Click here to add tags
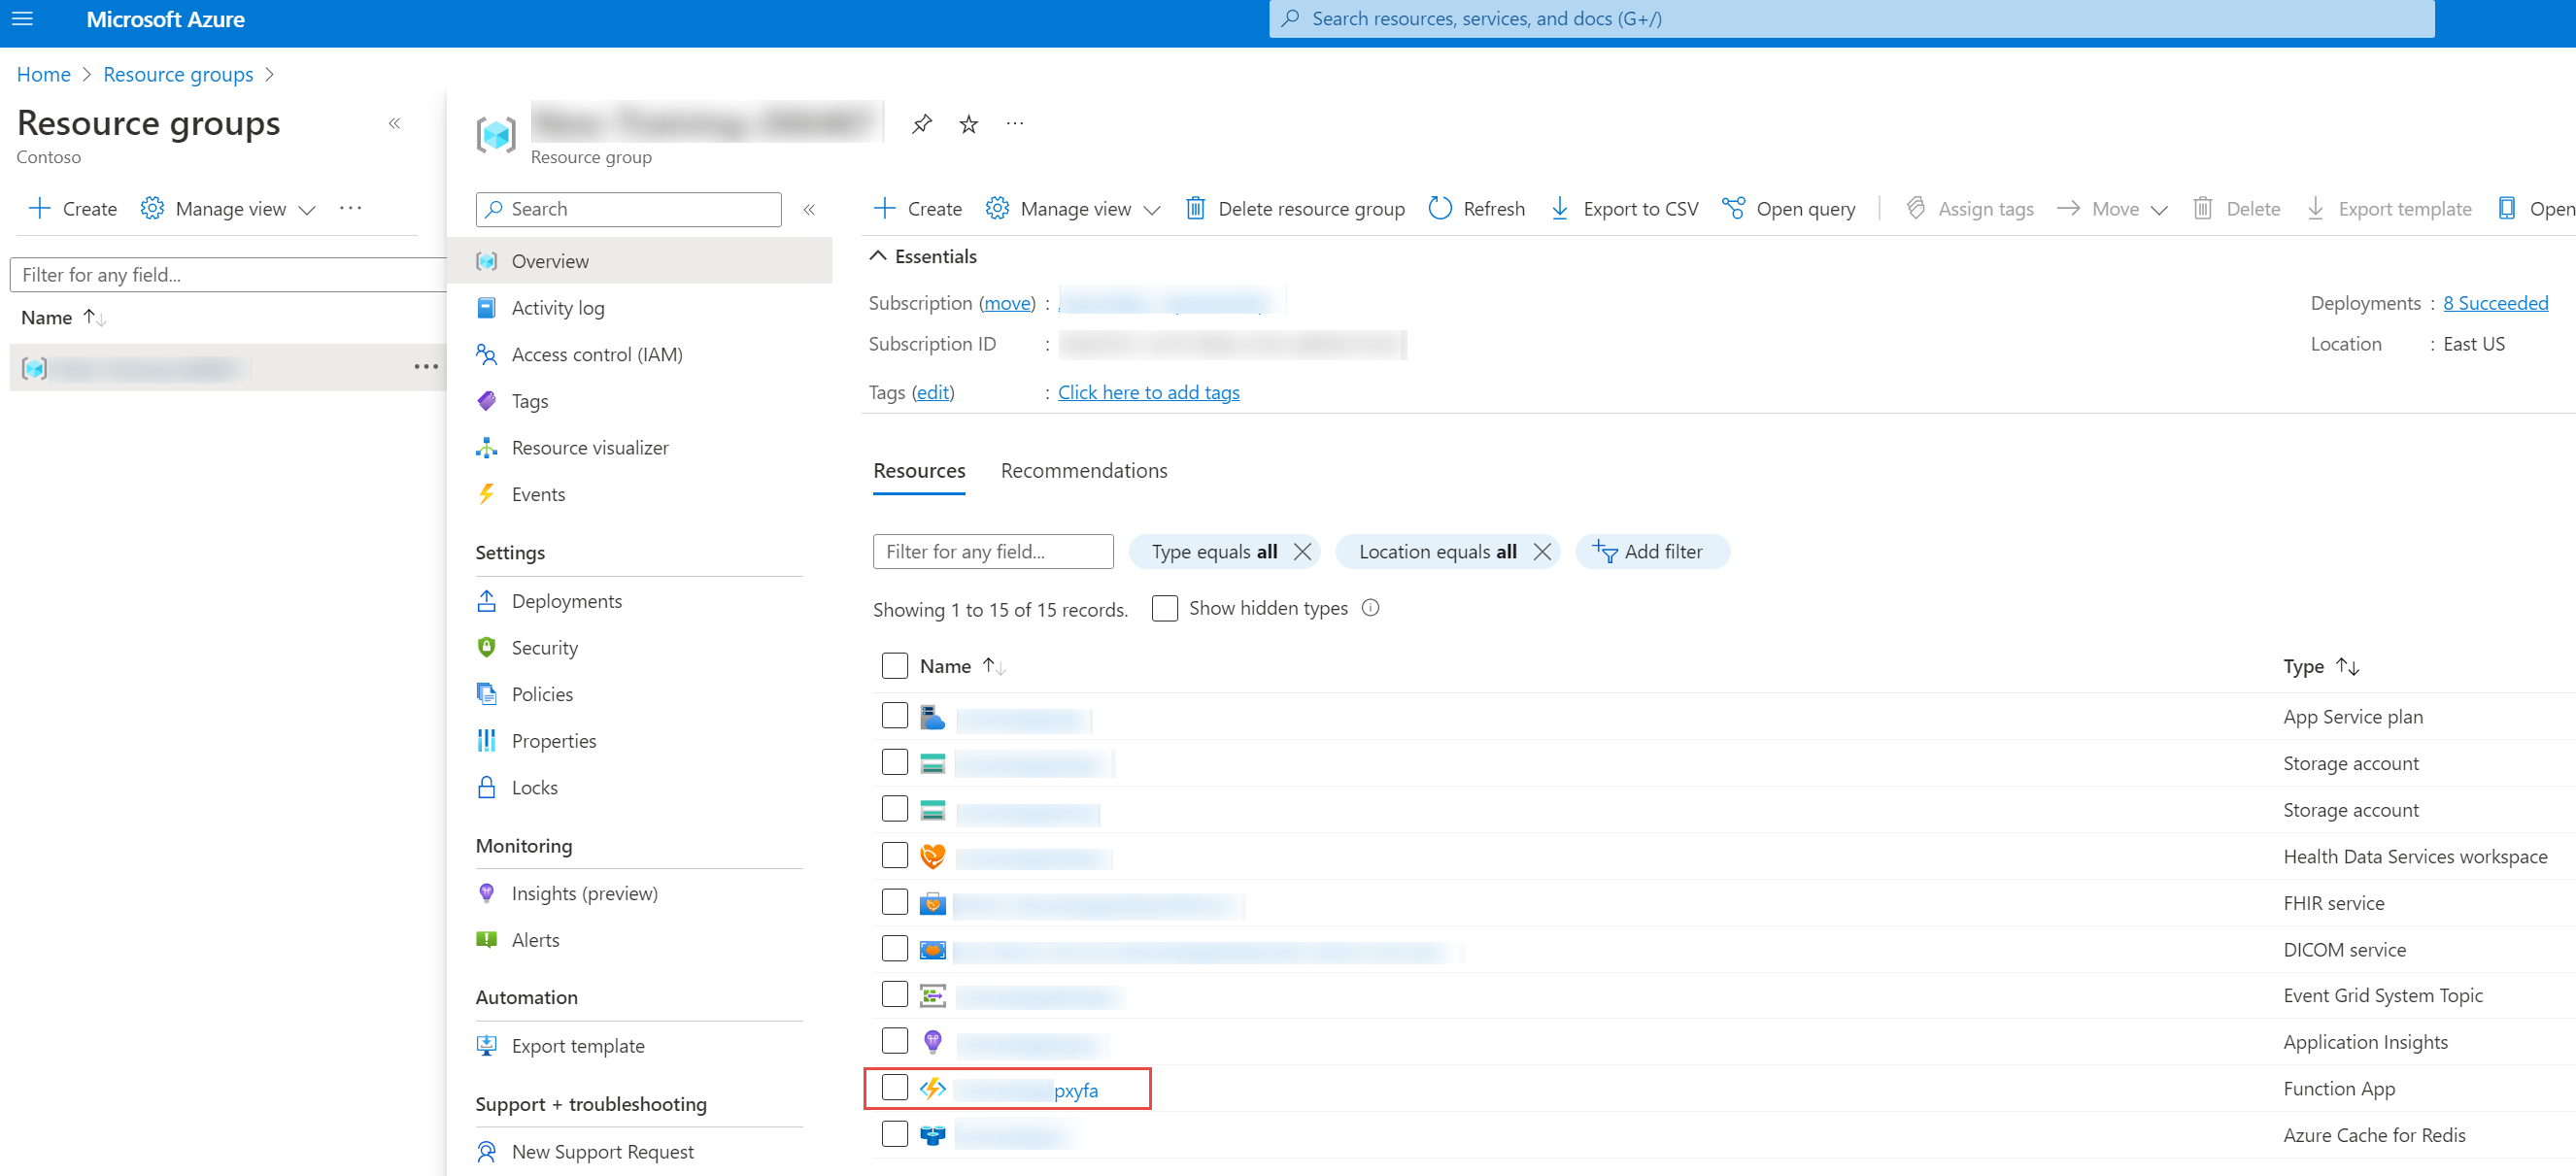 point(1148,392)
